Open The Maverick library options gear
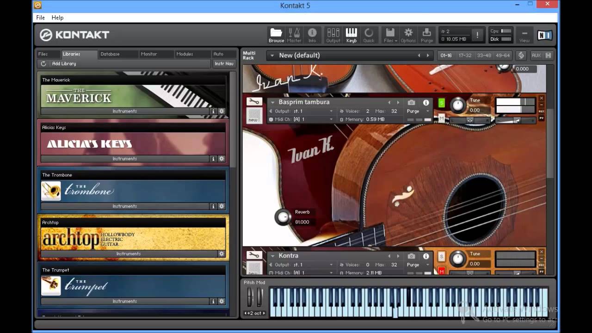Viewport: 592px width, 333px height. click(222, 111)
